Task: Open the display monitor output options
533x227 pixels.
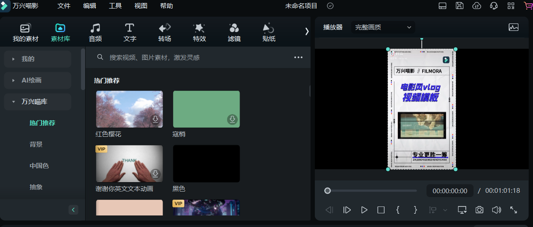Action: coord(462,210)
